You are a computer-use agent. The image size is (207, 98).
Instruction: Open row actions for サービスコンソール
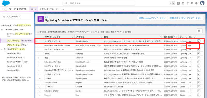coord(199,41)
